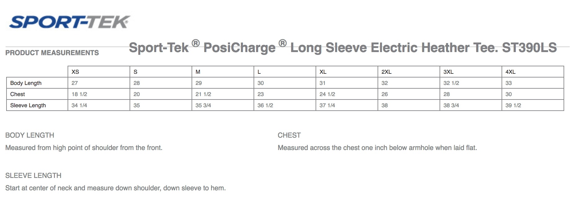Click the Chest row label

(x=18, y=94)
